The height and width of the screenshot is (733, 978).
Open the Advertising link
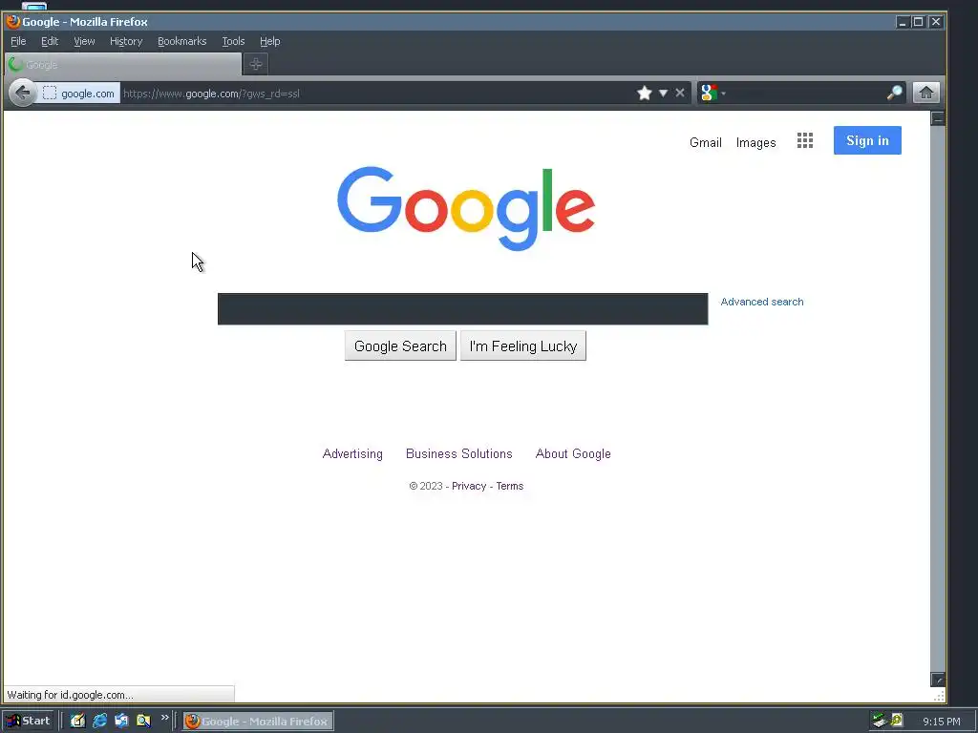point(352,453)
